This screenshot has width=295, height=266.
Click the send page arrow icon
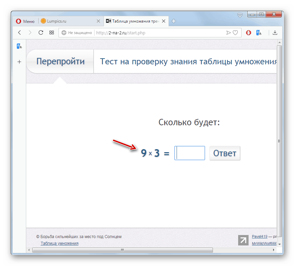click(228, 33)
